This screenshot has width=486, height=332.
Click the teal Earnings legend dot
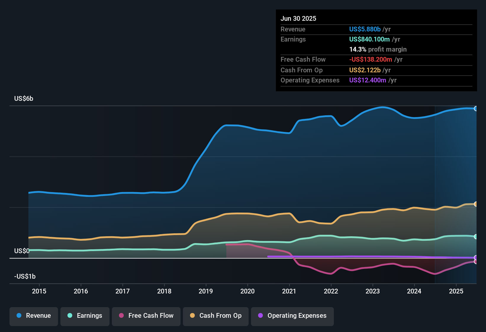point(70,315)
